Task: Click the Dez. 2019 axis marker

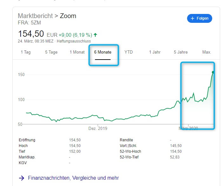Action: click(x=98, y=128)
